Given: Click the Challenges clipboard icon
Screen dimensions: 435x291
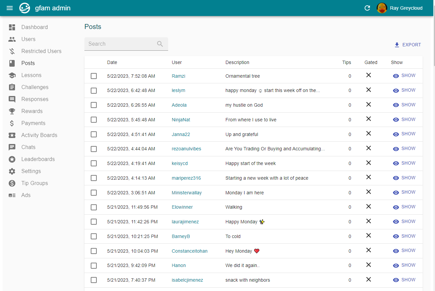Looking at the screenshot, I should [x=12, y=87].
